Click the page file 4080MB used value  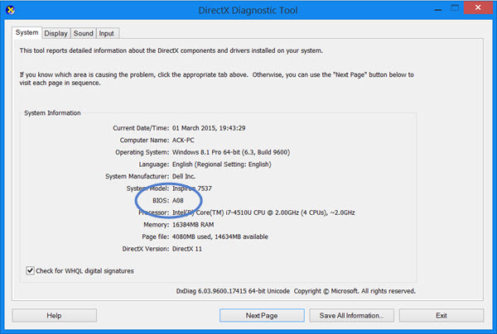220,236
